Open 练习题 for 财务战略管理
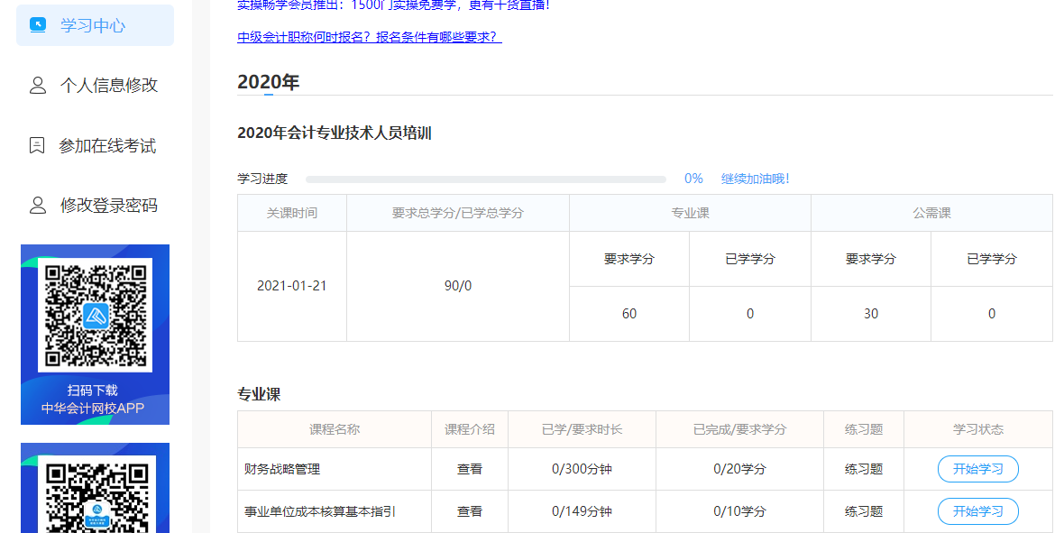The width and height of the screenshot is (1064, 533). coord(864,469)
